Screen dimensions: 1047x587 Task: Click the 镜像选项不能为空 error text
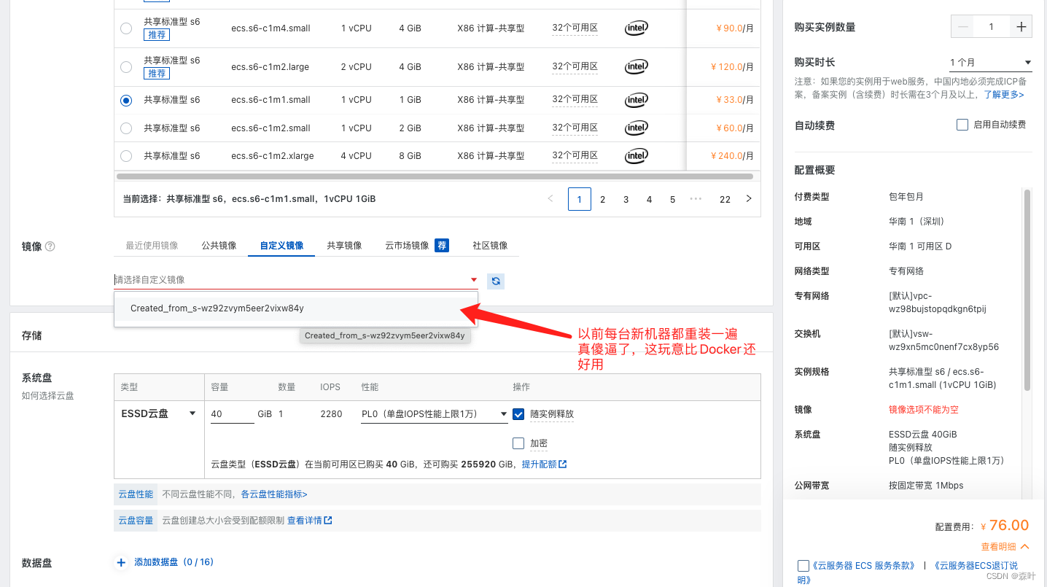coord(923,410)
